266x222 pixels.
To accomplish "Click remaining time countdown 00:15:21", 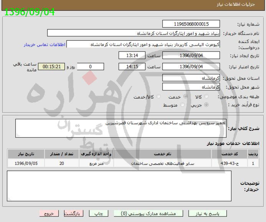I will tap(51, 67).
